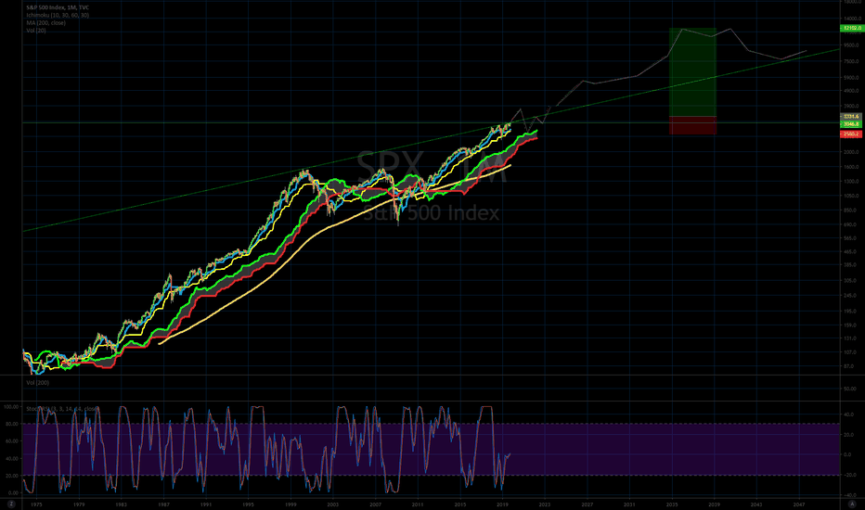The image size is (865, 510).
Task: Select the Stoch RSI indicator label
Action: click(x=62, y=409)
